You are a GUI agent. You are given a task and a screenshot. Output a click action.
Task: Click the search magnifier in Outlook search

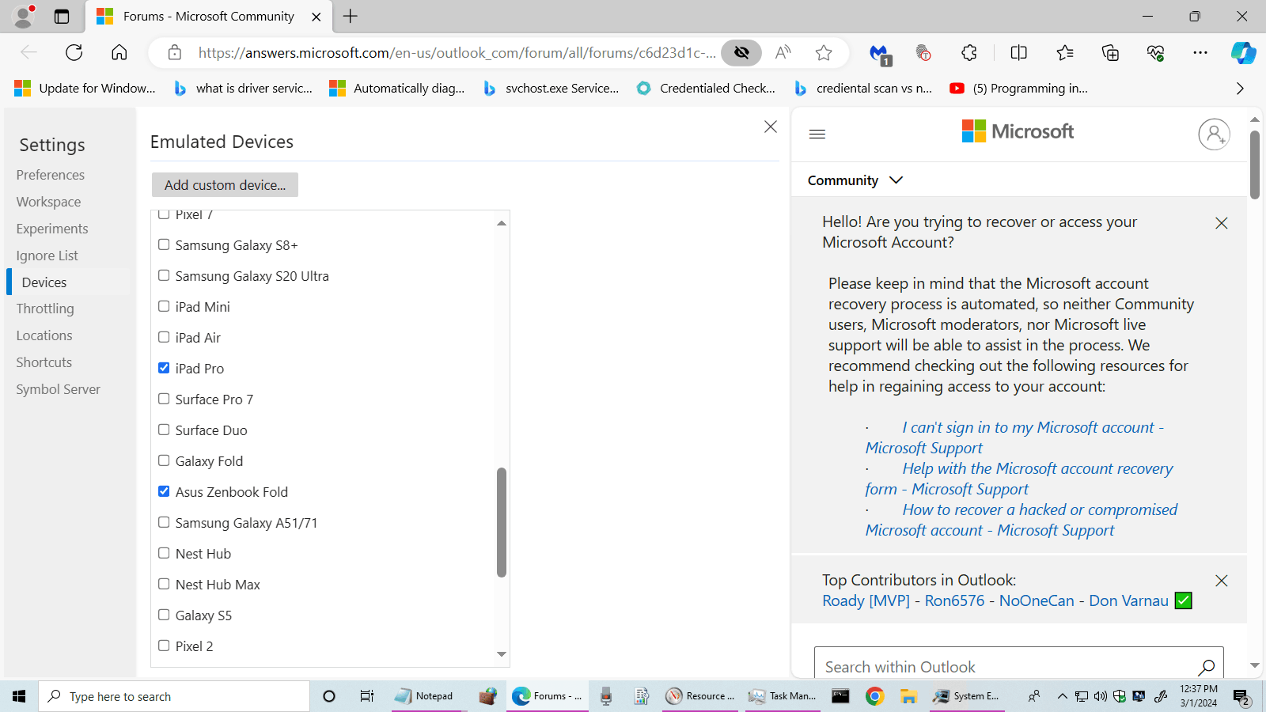click(x=1207, y=667)
